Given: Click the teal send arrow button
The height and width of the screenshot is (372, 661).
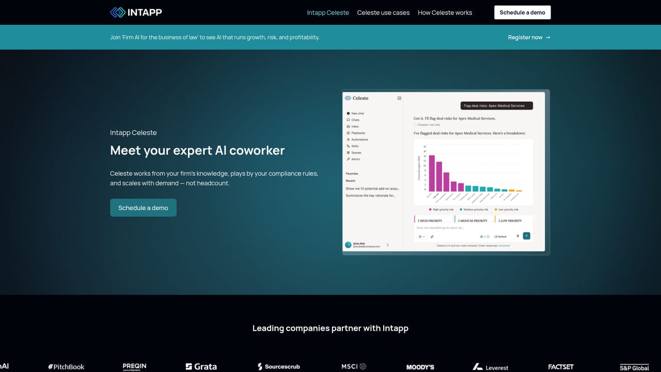Looking at the screenshot, I should click(527, 236).
